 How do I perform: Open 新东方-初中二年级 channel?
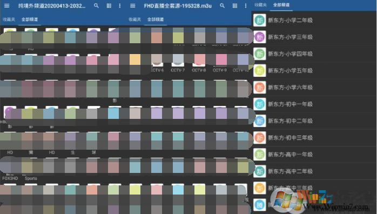click(314, 121)
